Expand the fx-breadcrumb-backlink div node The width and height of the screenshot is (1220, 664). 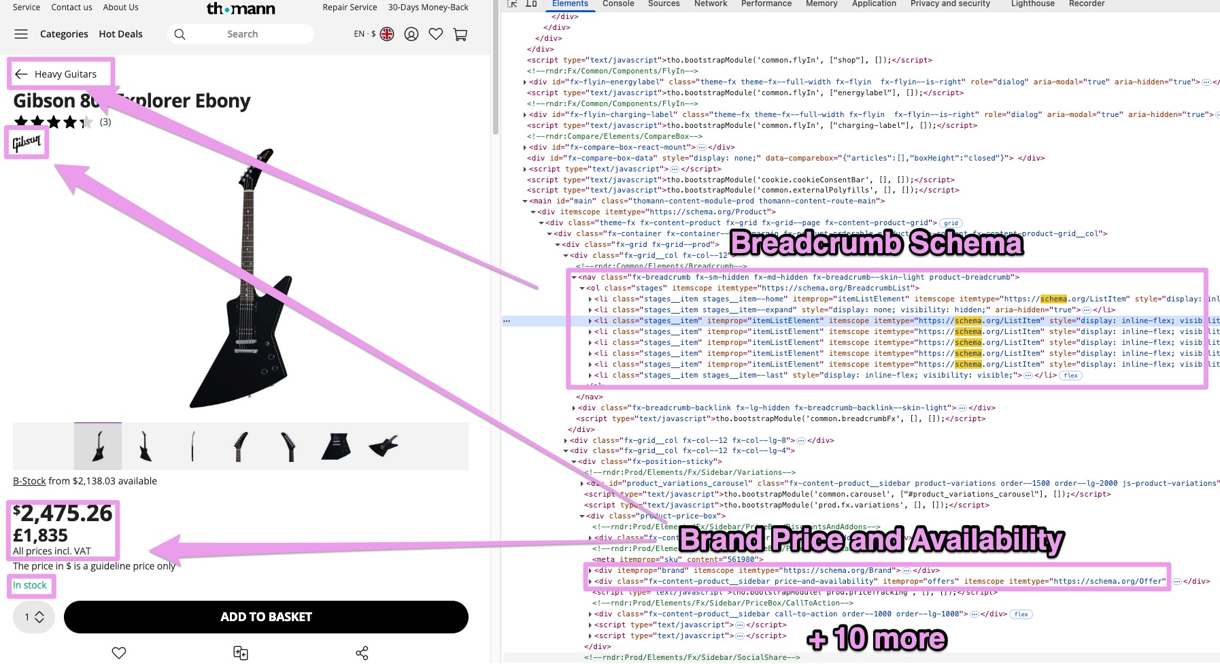(574, 408)
